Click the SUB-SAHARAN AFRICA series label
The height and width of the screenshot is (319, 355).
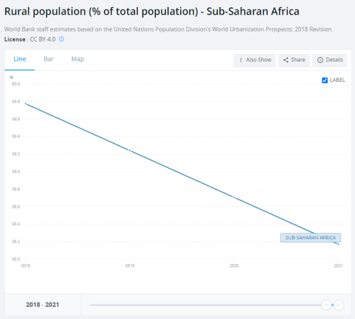click(x=310, y=238)
